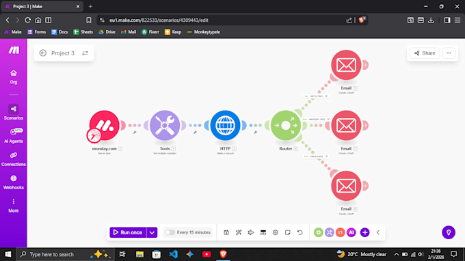Go back using arrow beside Project 3
Screen dimensions: 465x261
pyautogui.click(x=42, y=53)
